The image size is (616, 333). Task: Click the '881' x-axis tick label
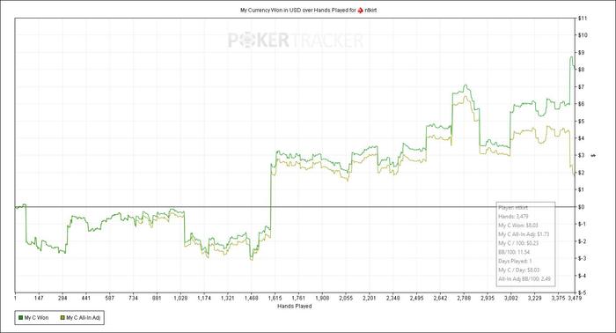[157, 299]
